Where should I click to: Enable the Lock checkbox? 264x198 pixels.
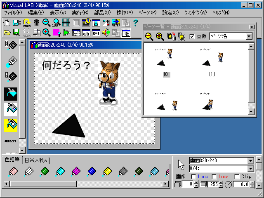193,177
